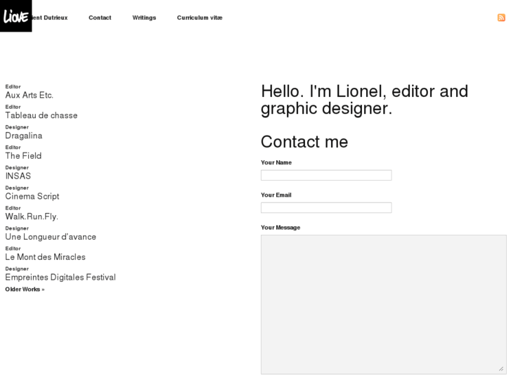
Task: Open the Aux Arts Etc. project
Action: click(x=29, y=95)
